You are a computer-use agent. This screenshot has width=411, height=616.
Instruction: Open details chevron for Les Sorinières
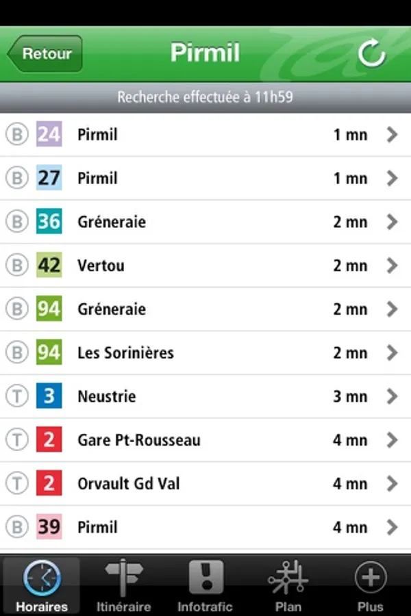pos(392,352)
